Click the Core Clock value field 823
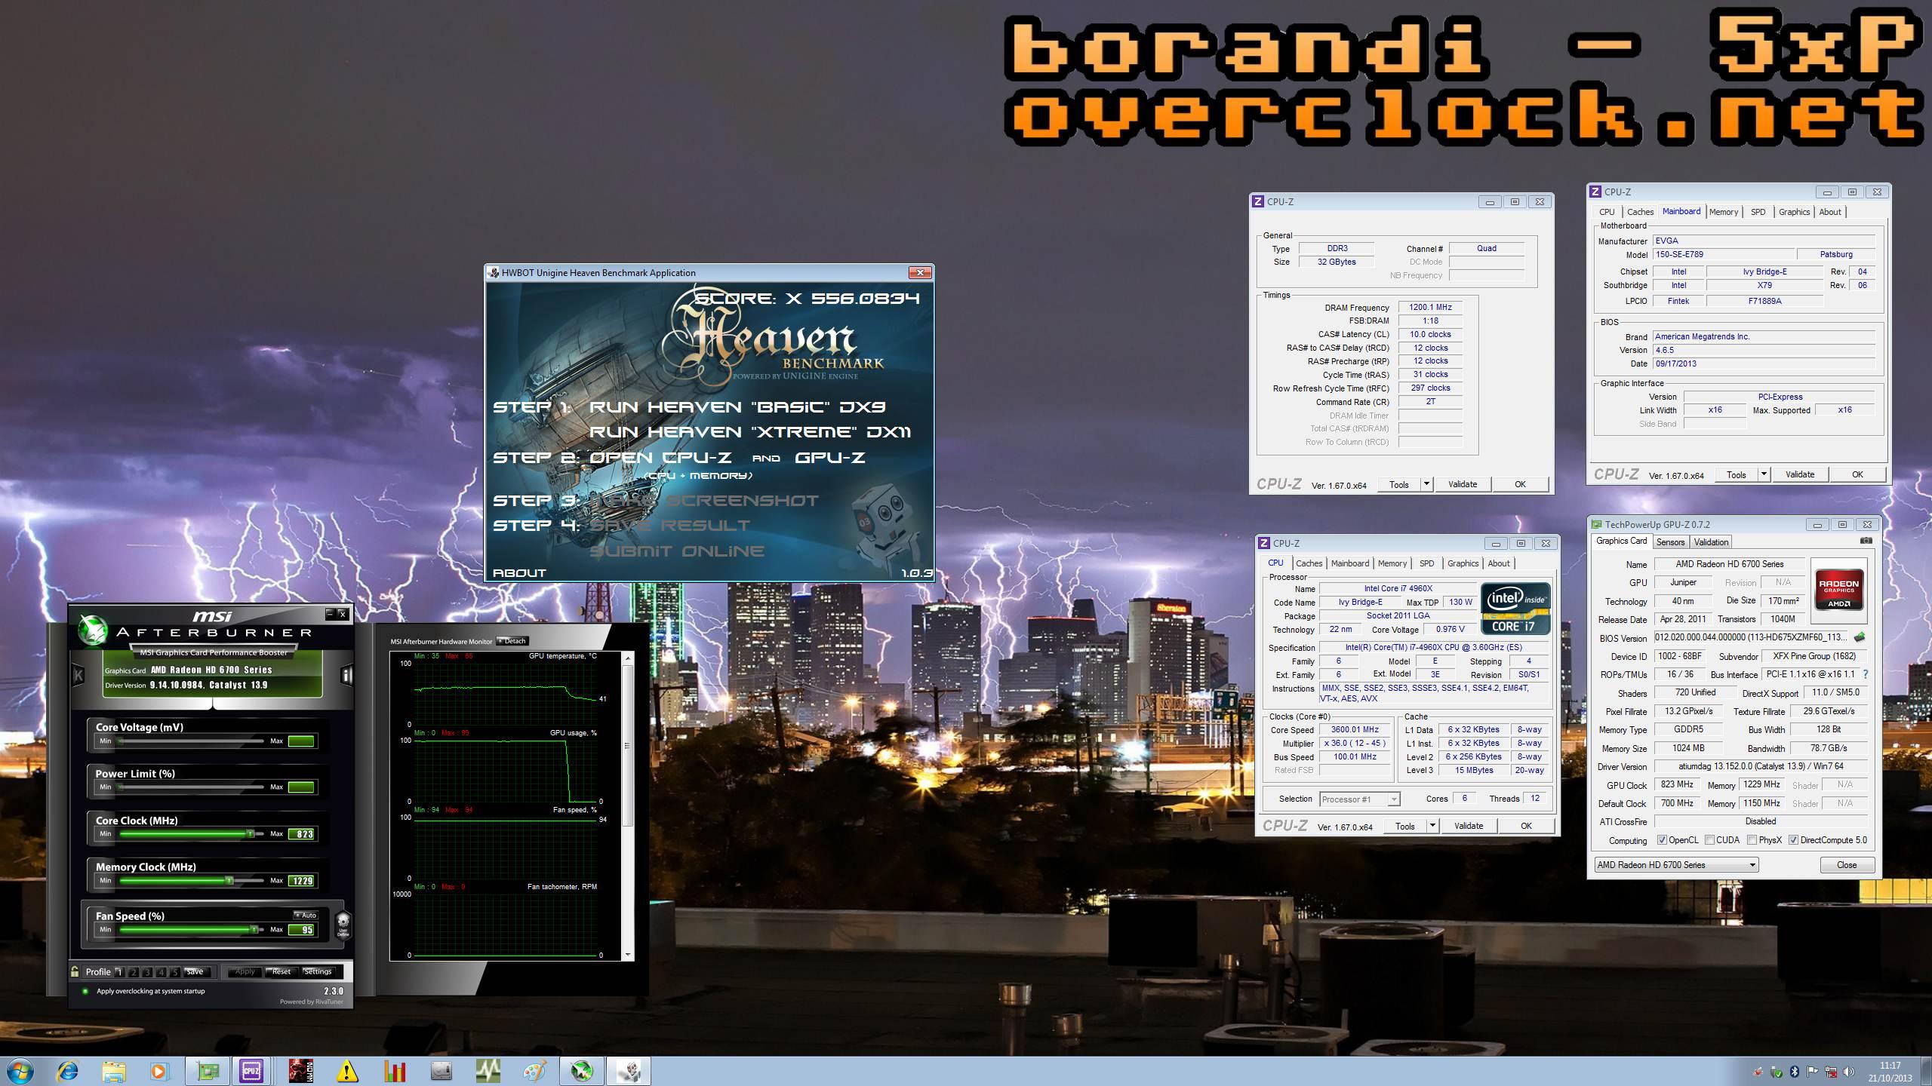1932x1086 pixels. point(301,834)
